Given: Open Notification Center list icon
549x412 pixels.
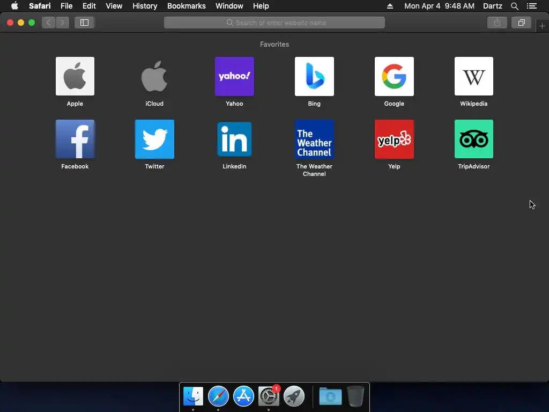Looking at the screenshot, I should click(x=531, y=6).
